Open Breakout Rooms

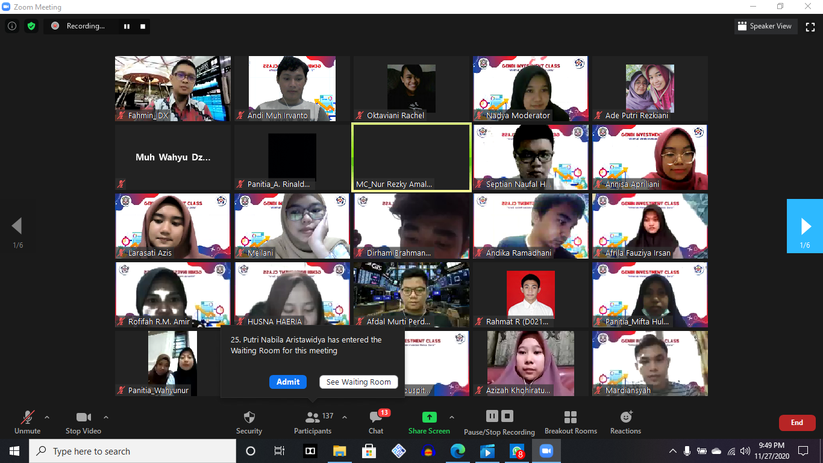[571, 422]
